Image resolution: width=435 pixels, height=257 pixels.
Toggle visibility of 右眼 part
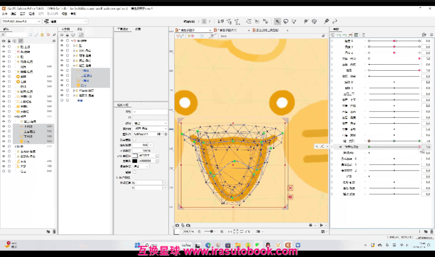pyautogui.click(x=3, y=77)
